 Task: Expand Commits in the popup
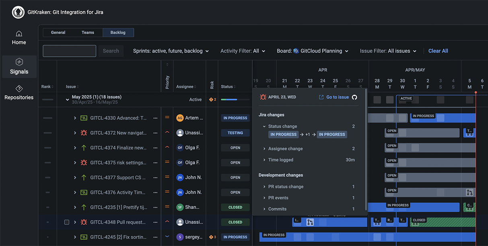(x=264, y=209)
